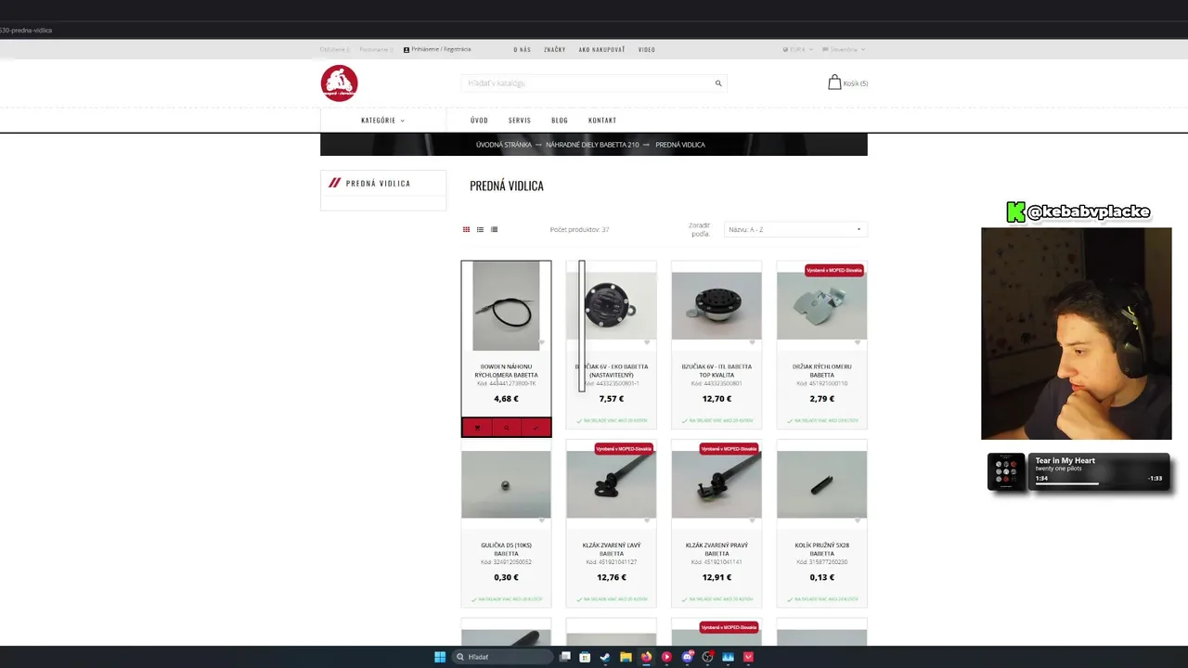Viewport: 1188px width, 668px height.
Task: Favorite the Bowden náhonu rýchlomera product
Action: (542, 342)
